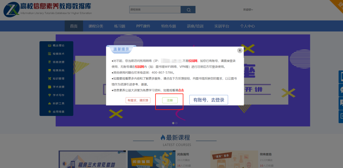Click the search magnifier icon button
The width and height of the screenshot is (343, 168).
pyautogui.click(x=188, y=10)
